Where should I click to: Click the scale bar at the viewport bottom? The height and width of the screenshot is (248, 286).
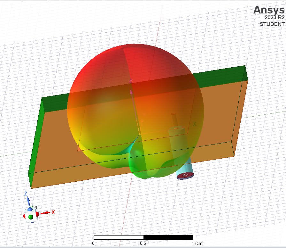pos(143,237)
